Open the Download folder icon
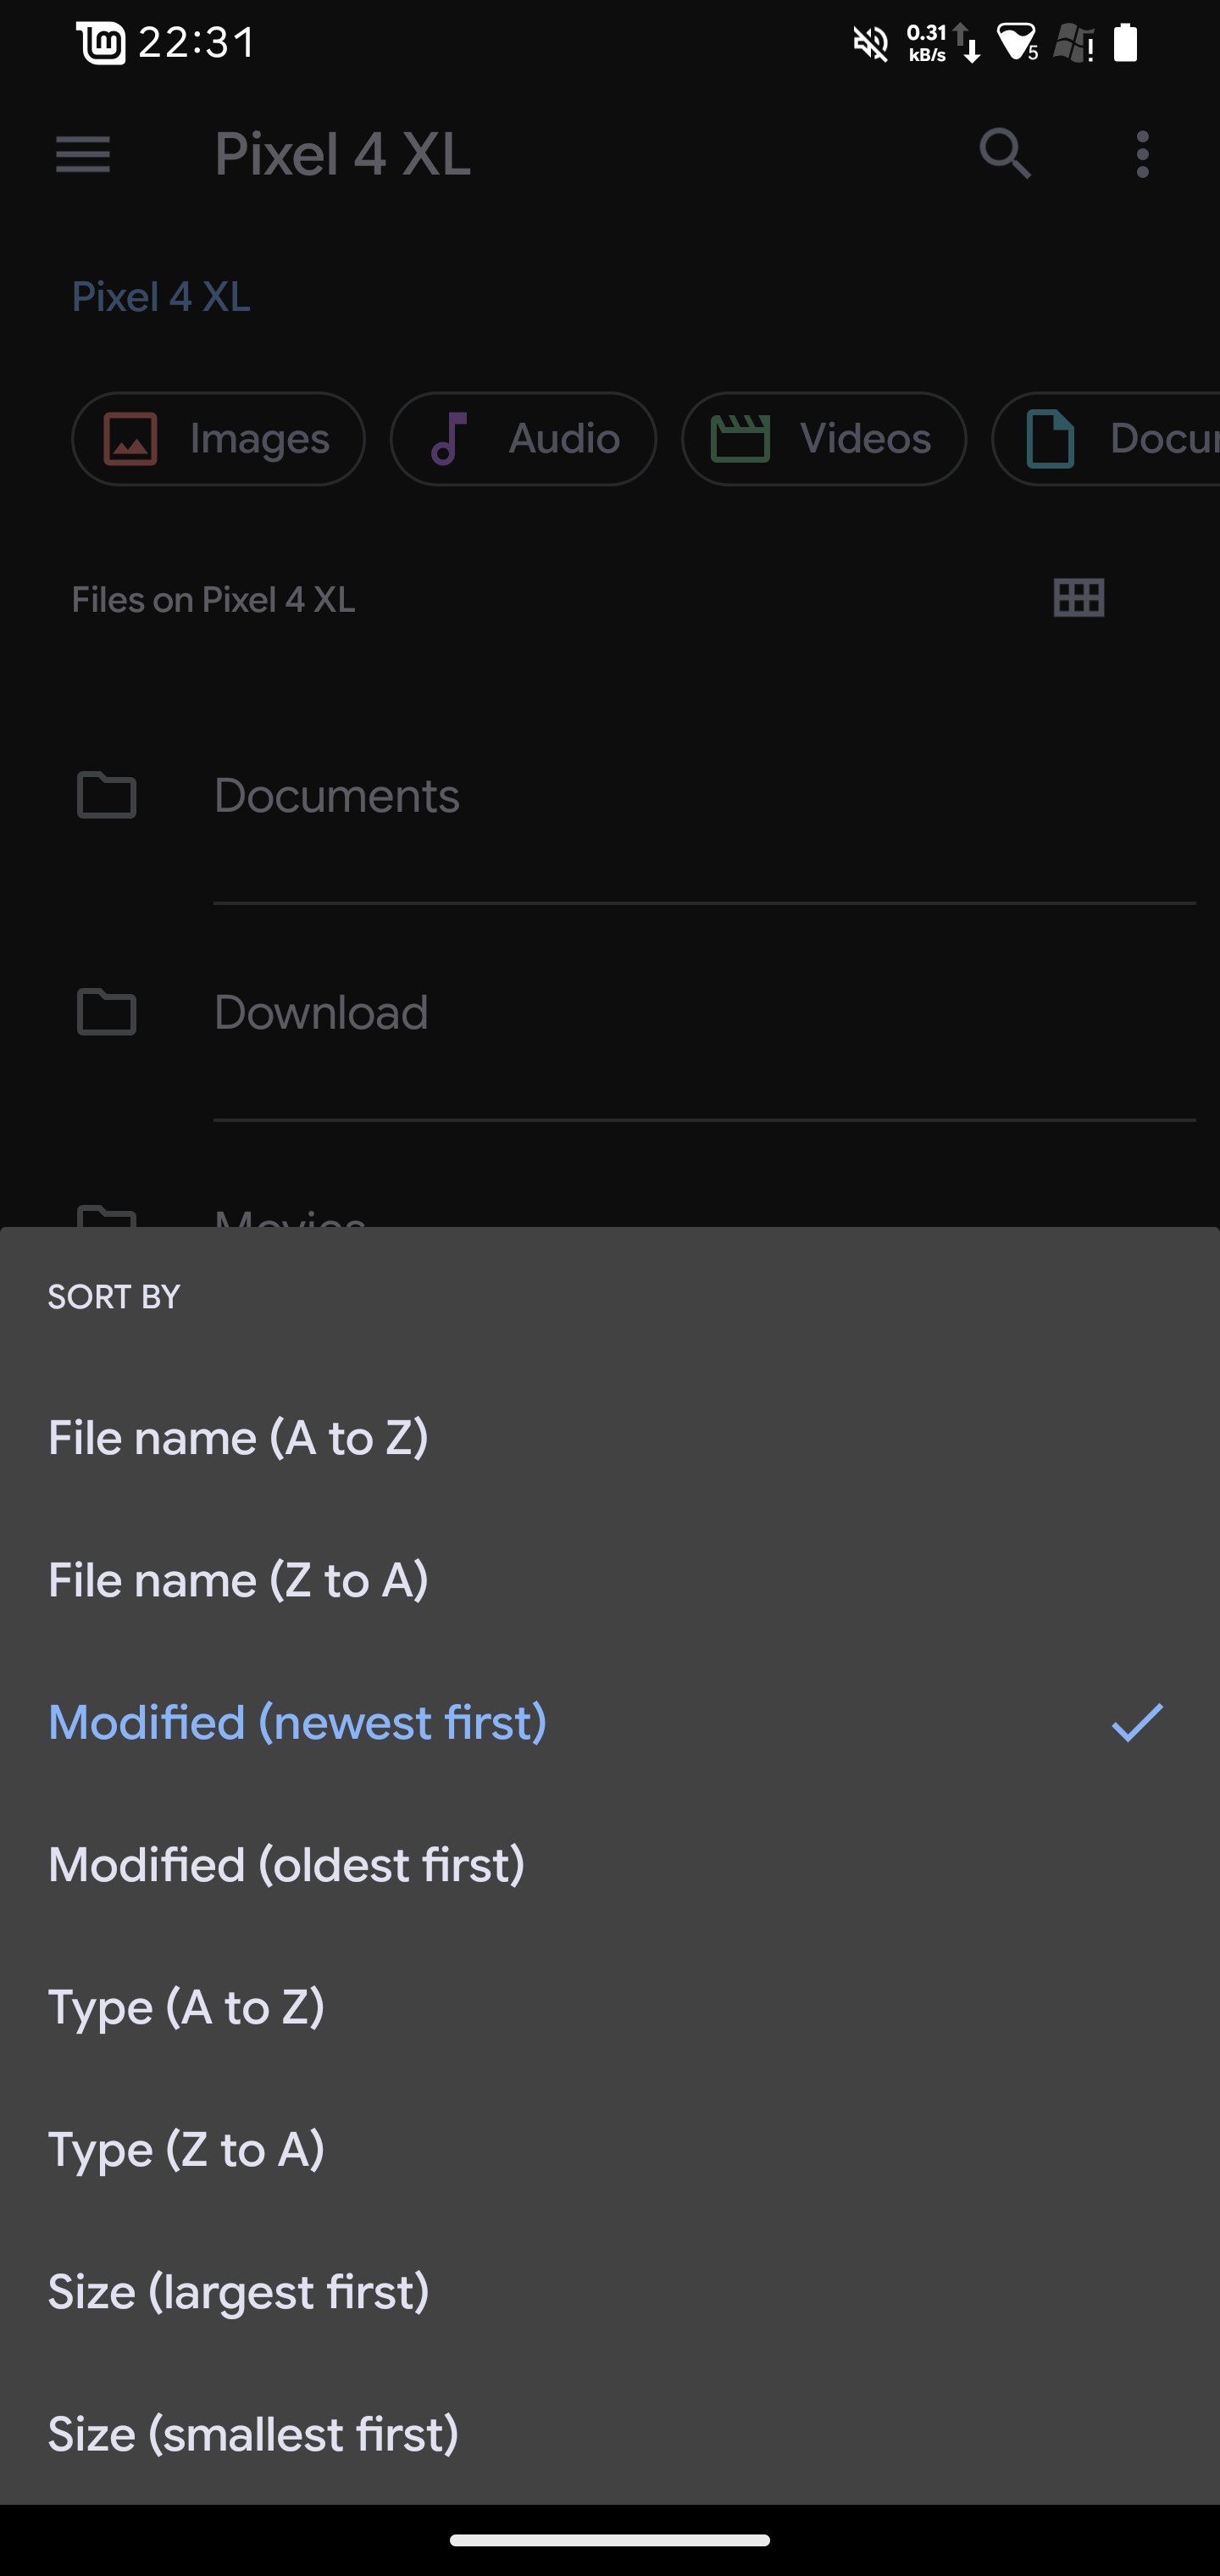This screenshot has width=1220, height=2576. click(x=107, y=1011)
